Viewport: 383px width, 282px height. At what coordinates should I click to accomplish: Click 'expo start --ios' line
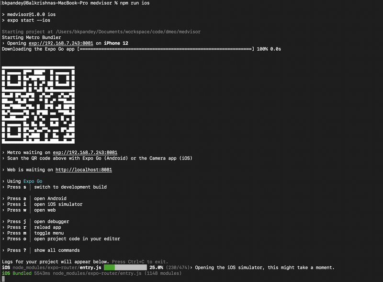(29, 20)
